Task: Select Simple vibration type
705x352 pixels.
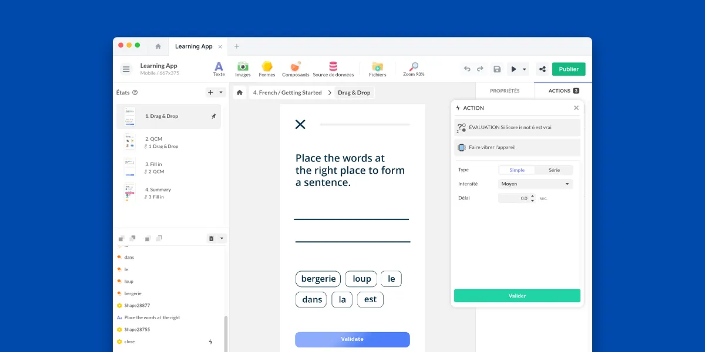Action: (517, 170)
